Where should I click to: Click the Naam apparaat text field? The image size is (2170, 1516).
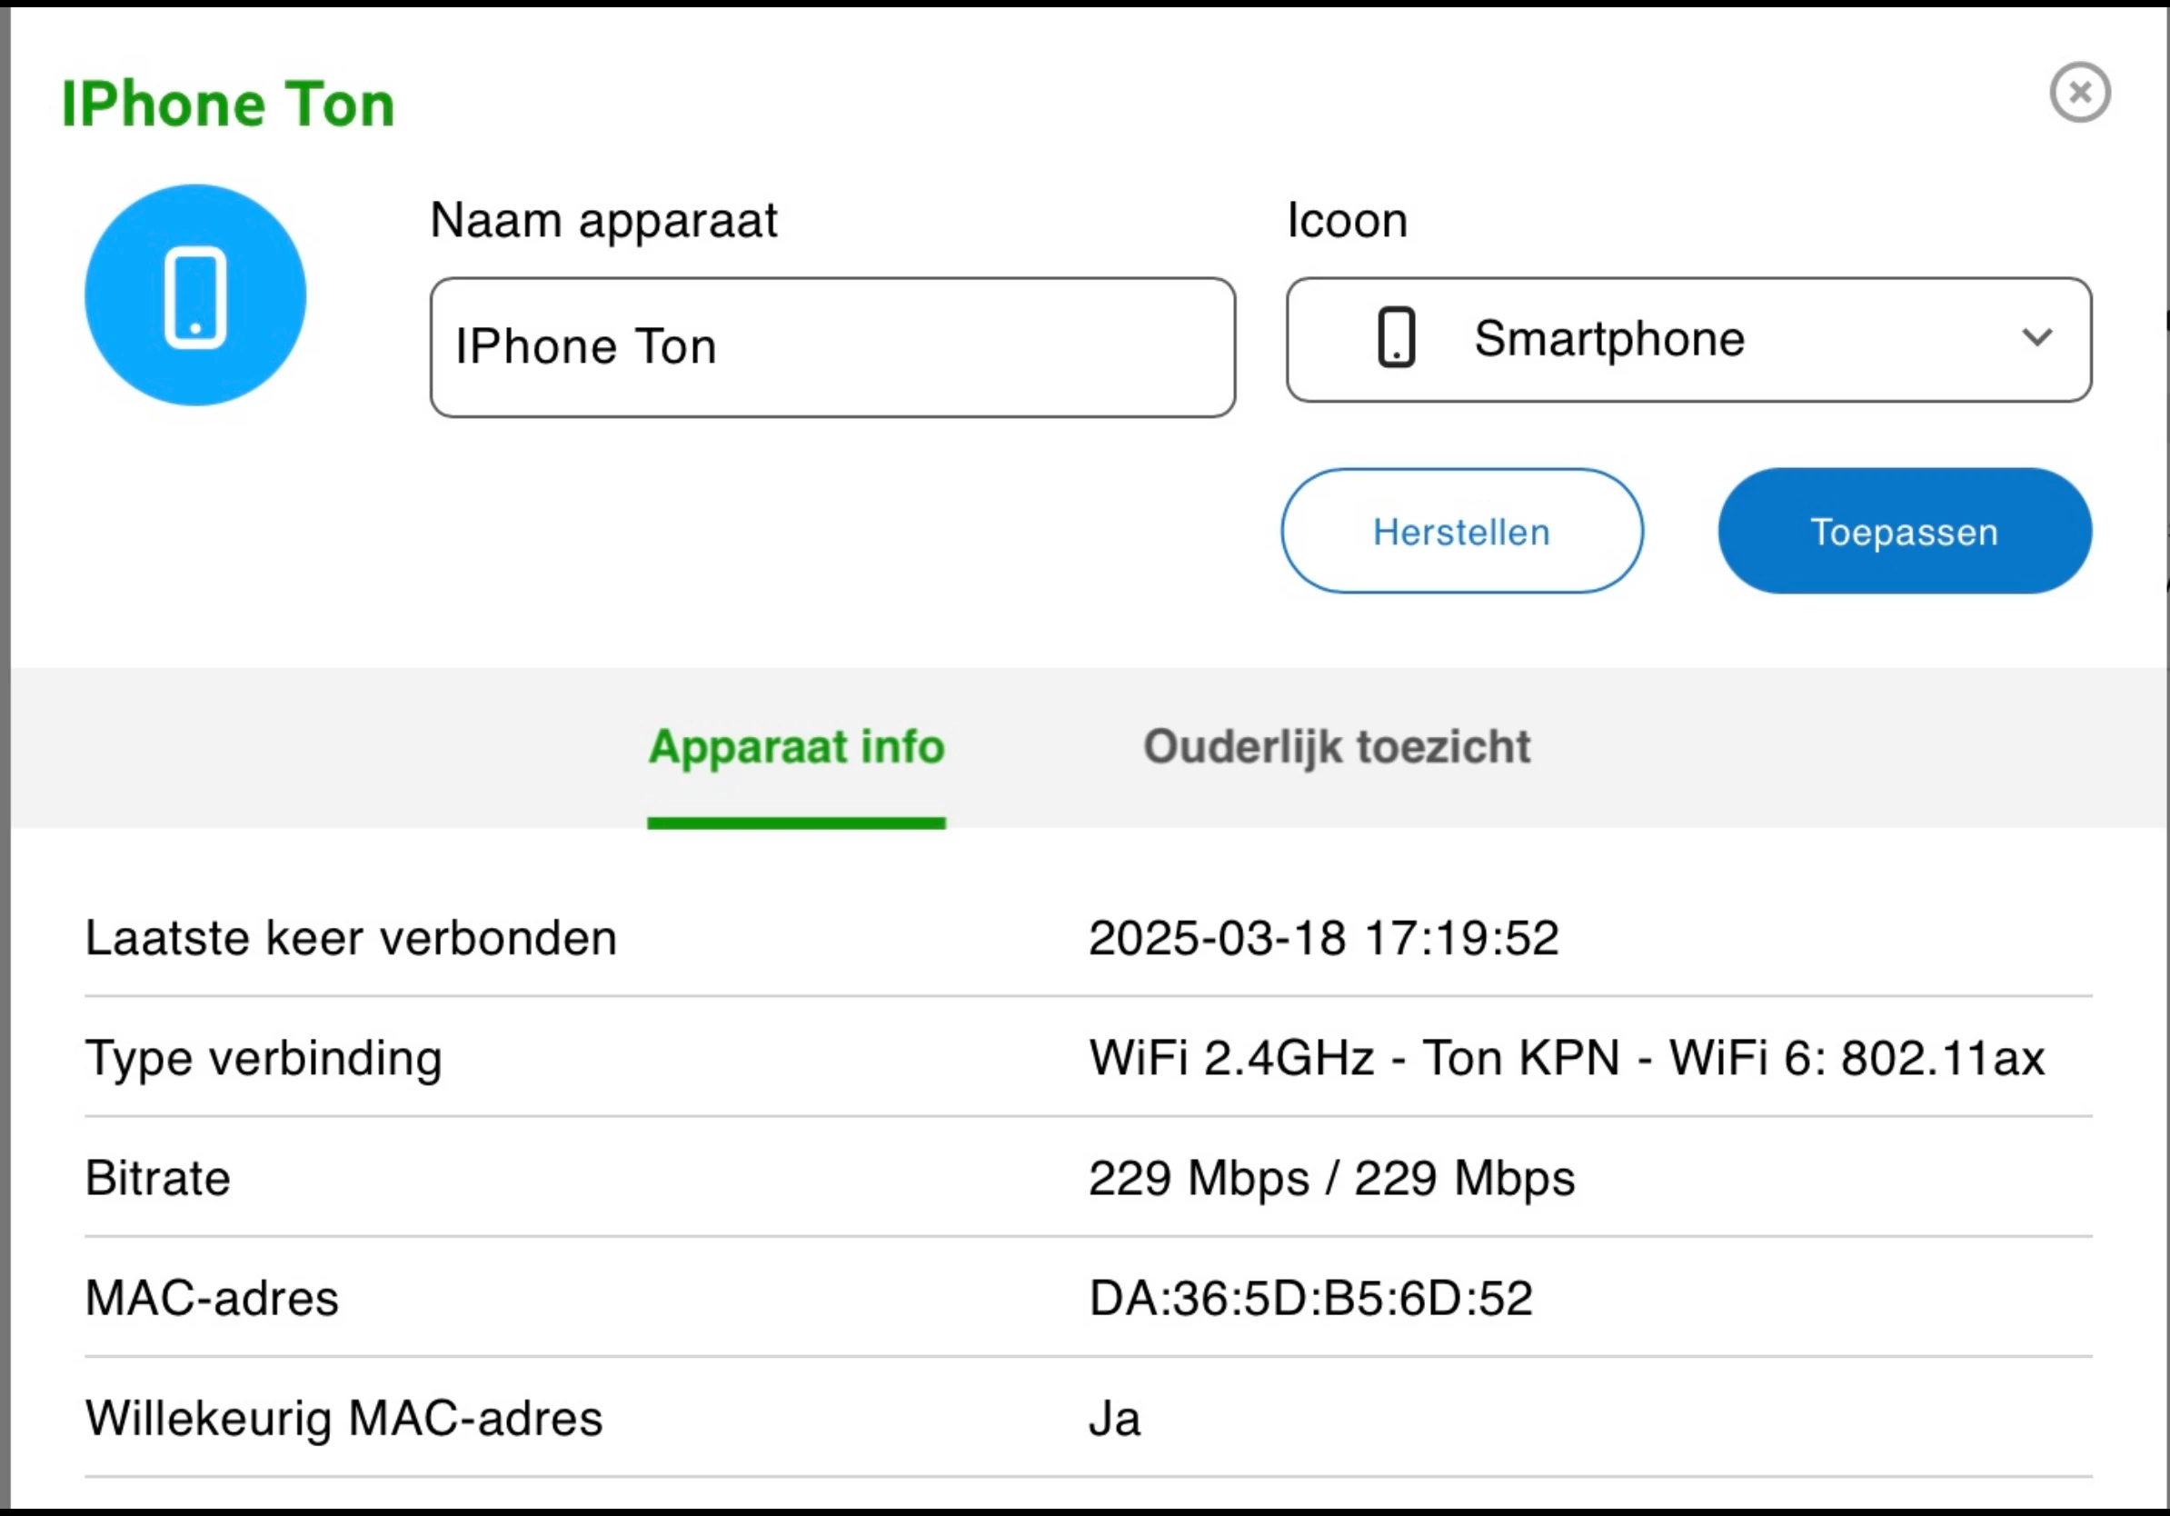[x=831, y=347]
